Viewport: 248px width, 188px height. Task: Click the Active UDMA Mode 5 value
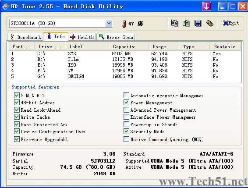pos(192,167)
